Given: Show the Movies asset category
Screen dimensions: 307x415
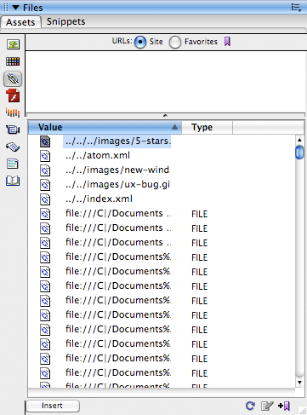Looking at the screenshot, I should pyautogui.click(x=13, y=130).
